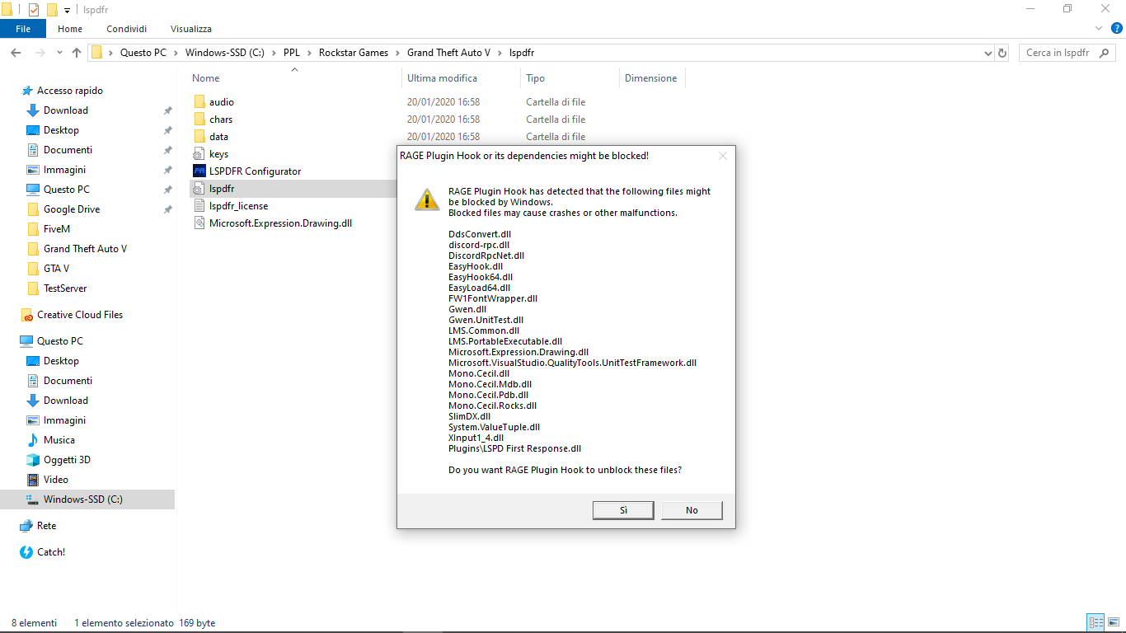Sort by the Tipo column header
The height and width of the screenshot is (633, 1126).
point(535,78)
